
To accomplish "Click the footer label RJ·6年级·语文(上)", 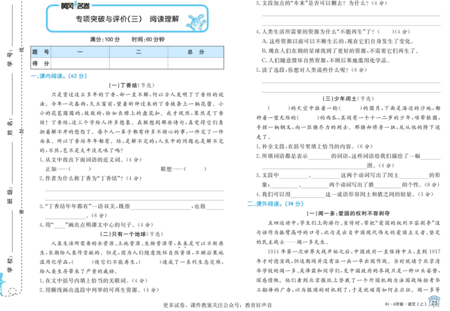I will click(x=406, y=304).
